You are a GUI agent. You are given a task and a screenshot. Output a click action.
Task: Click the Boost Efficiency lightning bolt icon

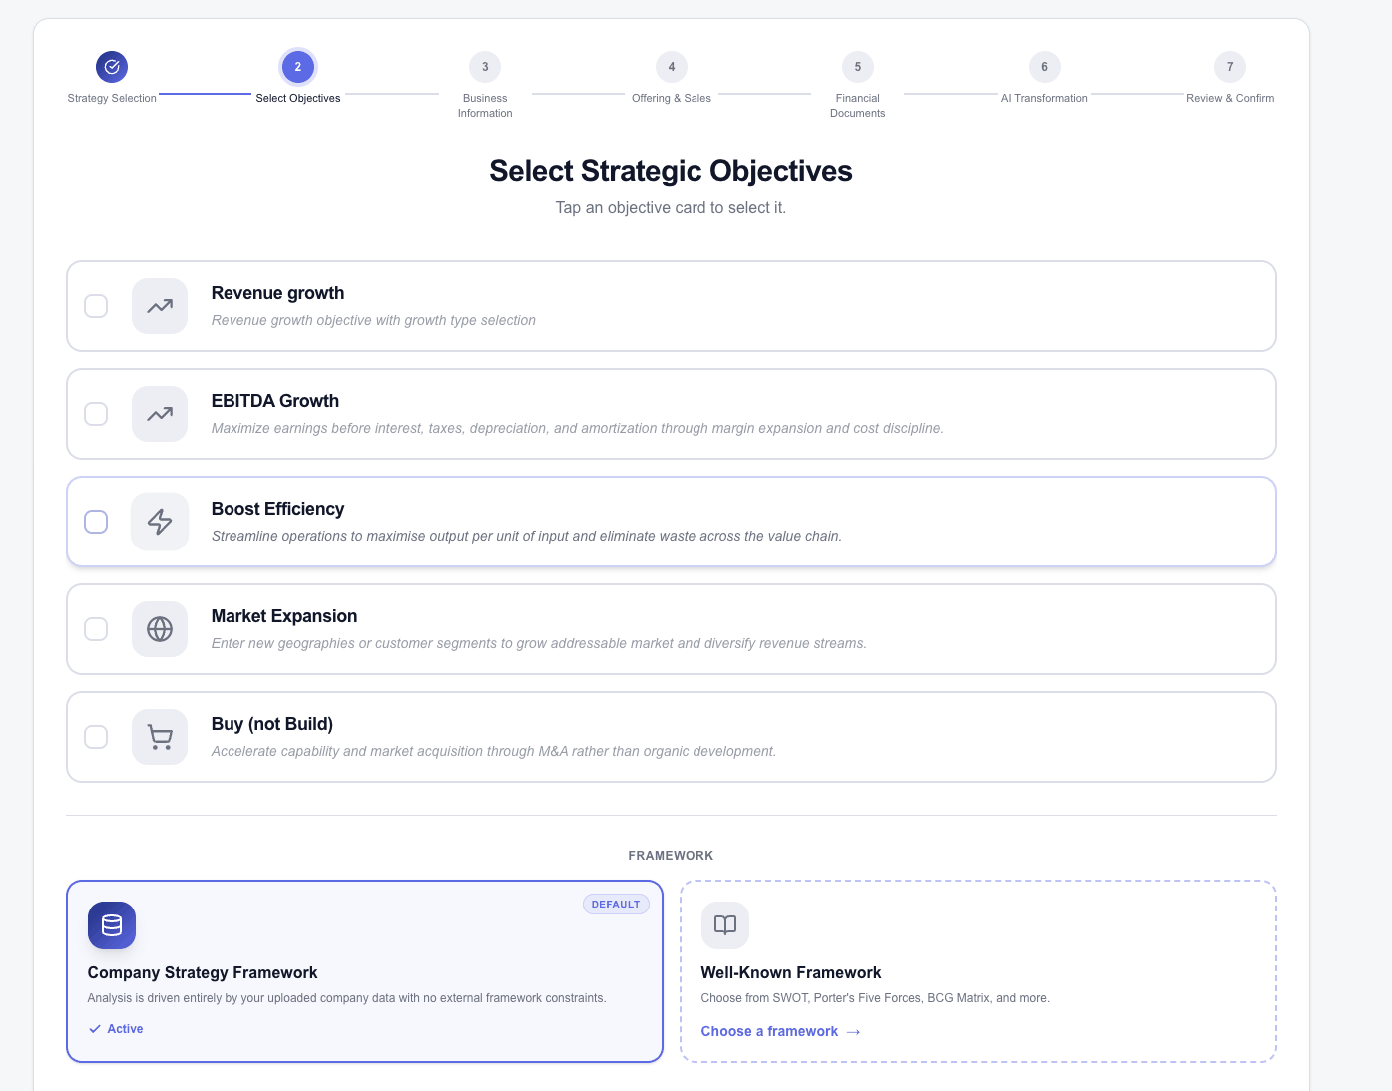[x=160, y=522]
